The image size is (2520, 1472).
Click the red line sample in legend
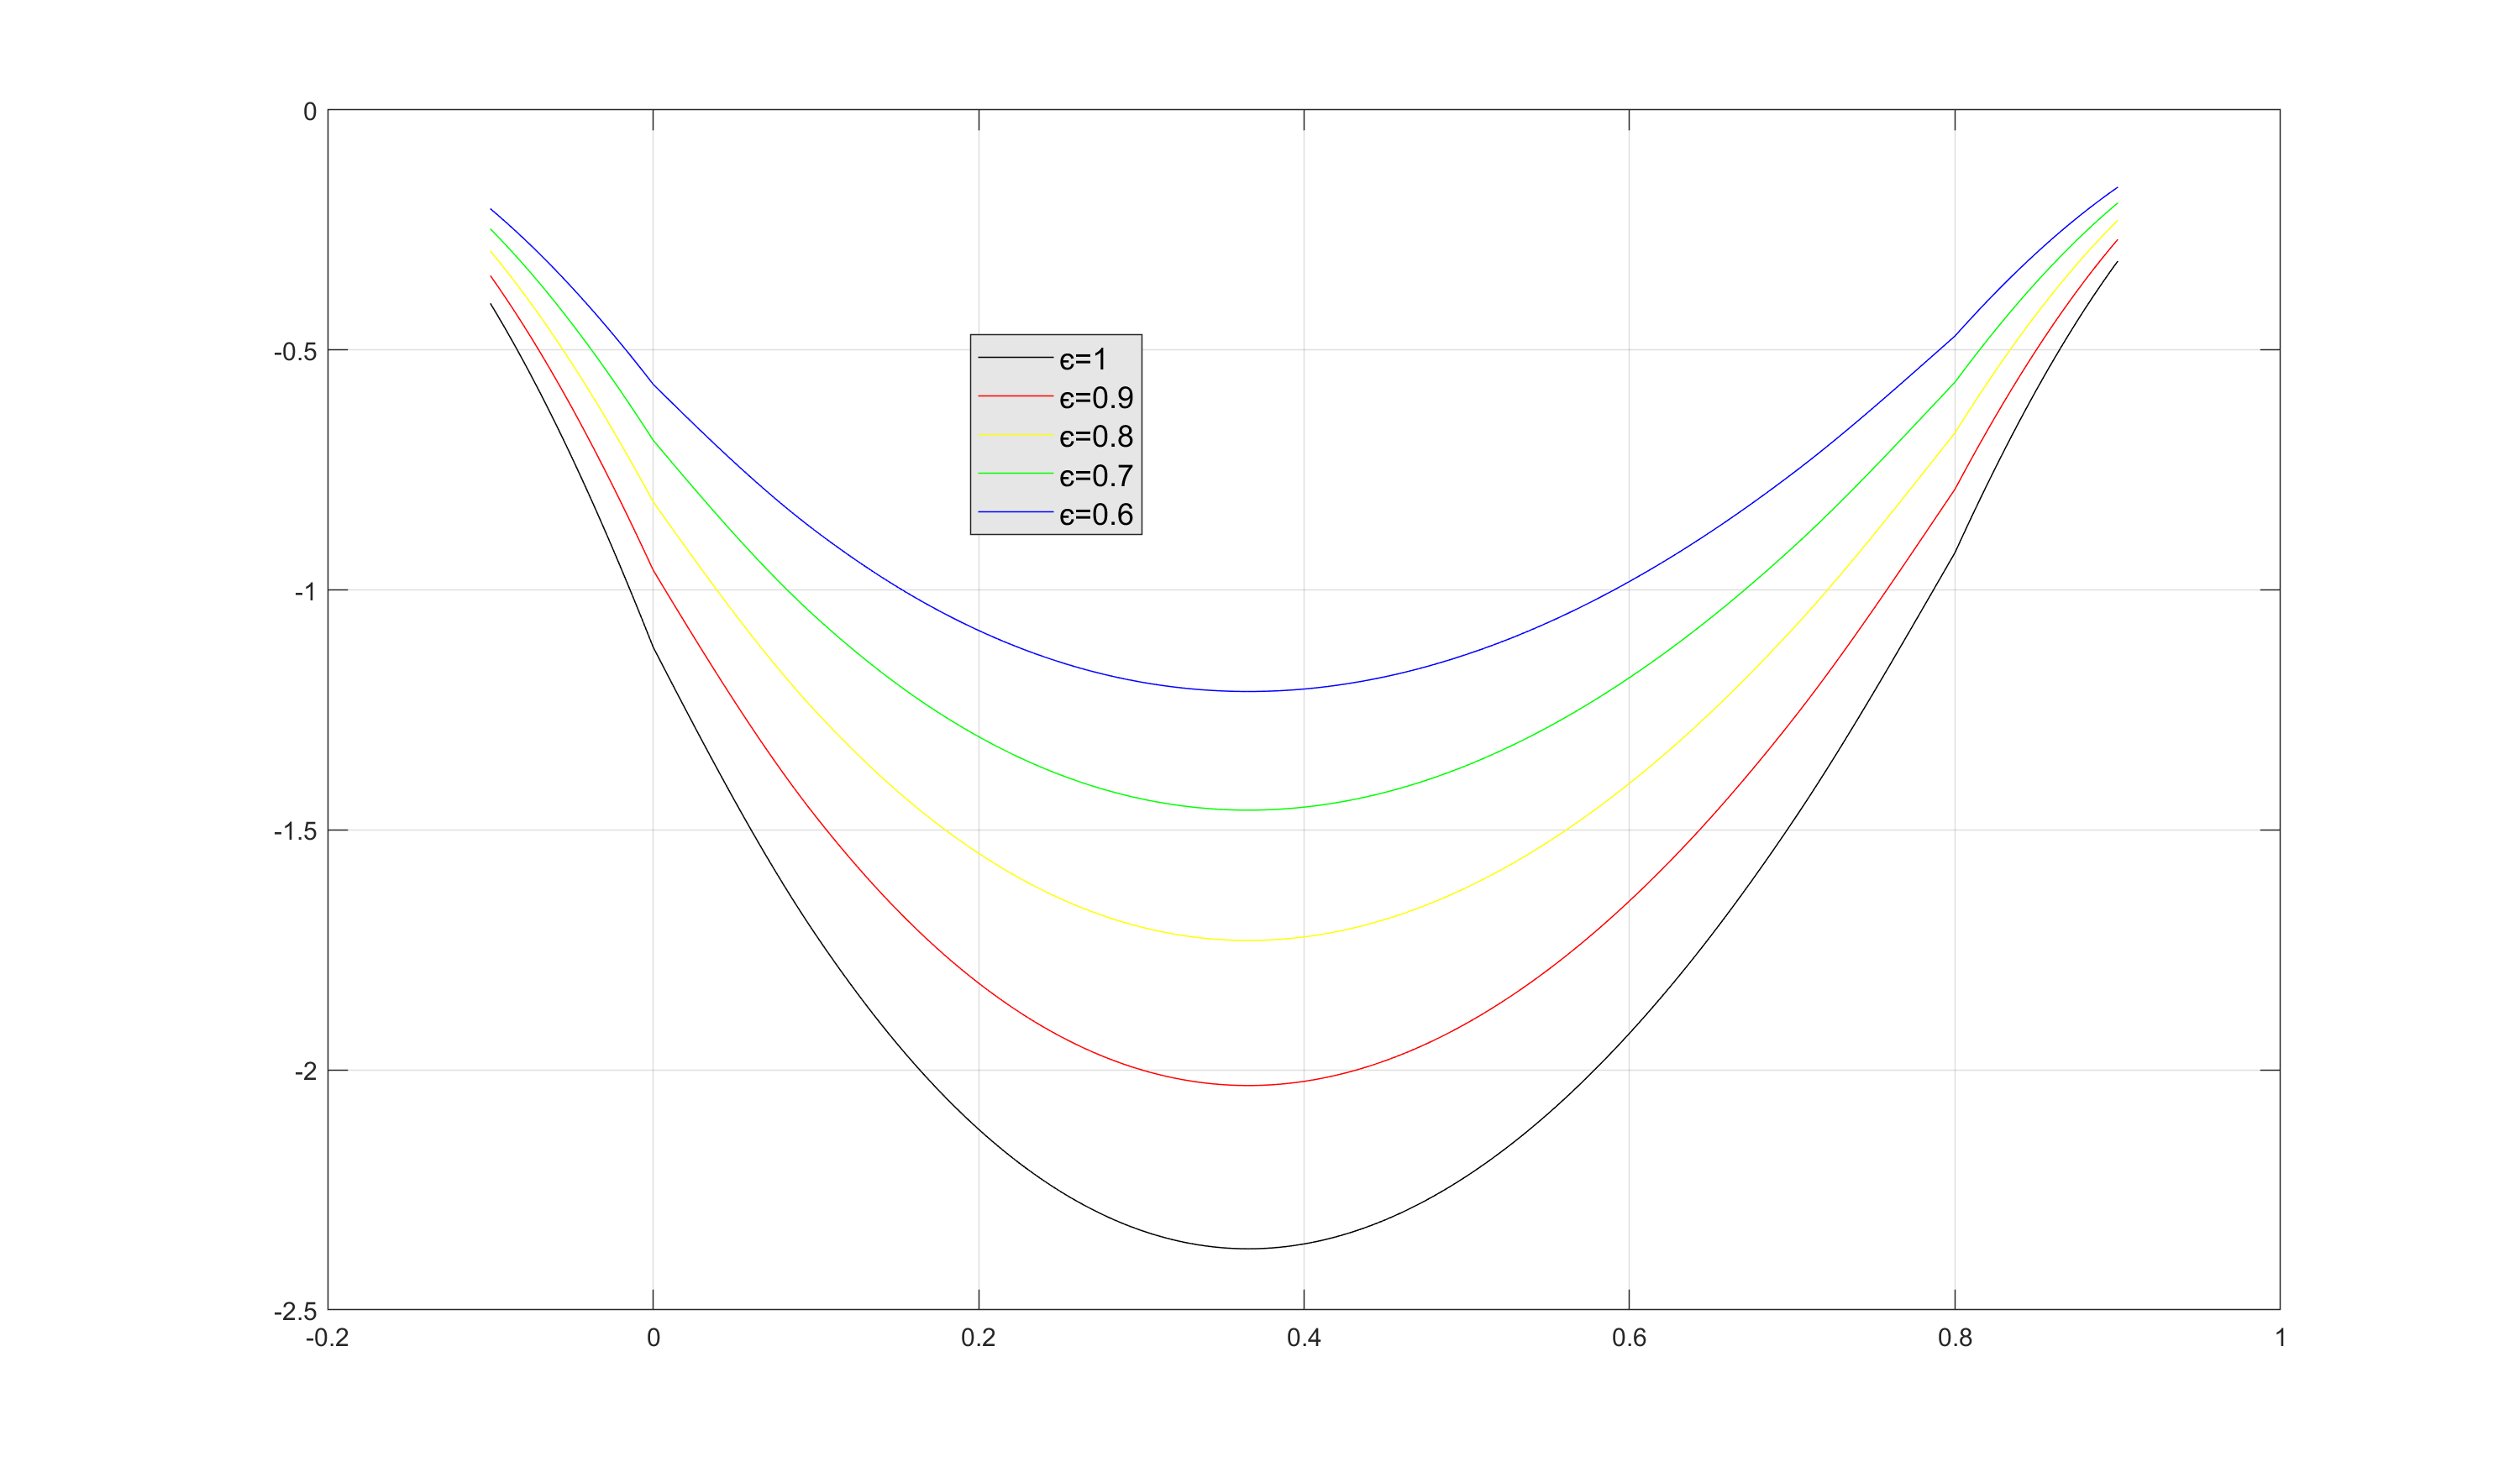tap(1015, 396)
